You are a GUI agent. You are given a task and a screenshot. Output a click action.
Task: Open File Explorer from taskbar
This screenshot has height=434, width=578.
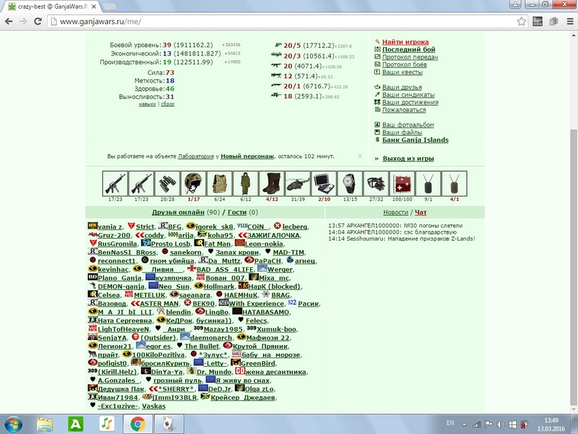45,425
